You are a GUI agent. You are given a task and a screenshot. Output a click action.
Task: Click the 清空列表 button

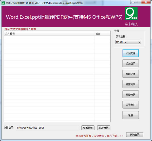(130, 84)
